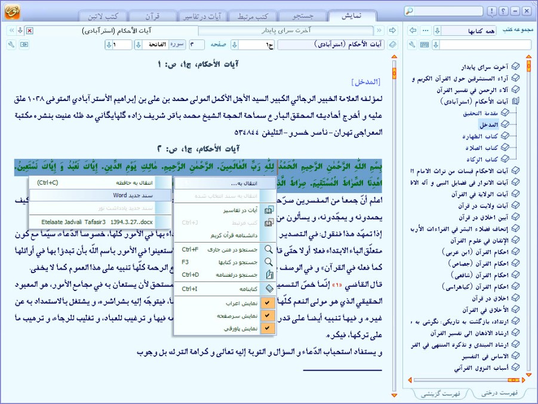The image size is (538, 404).
Task: Choose سند جديد Word in submenu
Action: point(100,195)
